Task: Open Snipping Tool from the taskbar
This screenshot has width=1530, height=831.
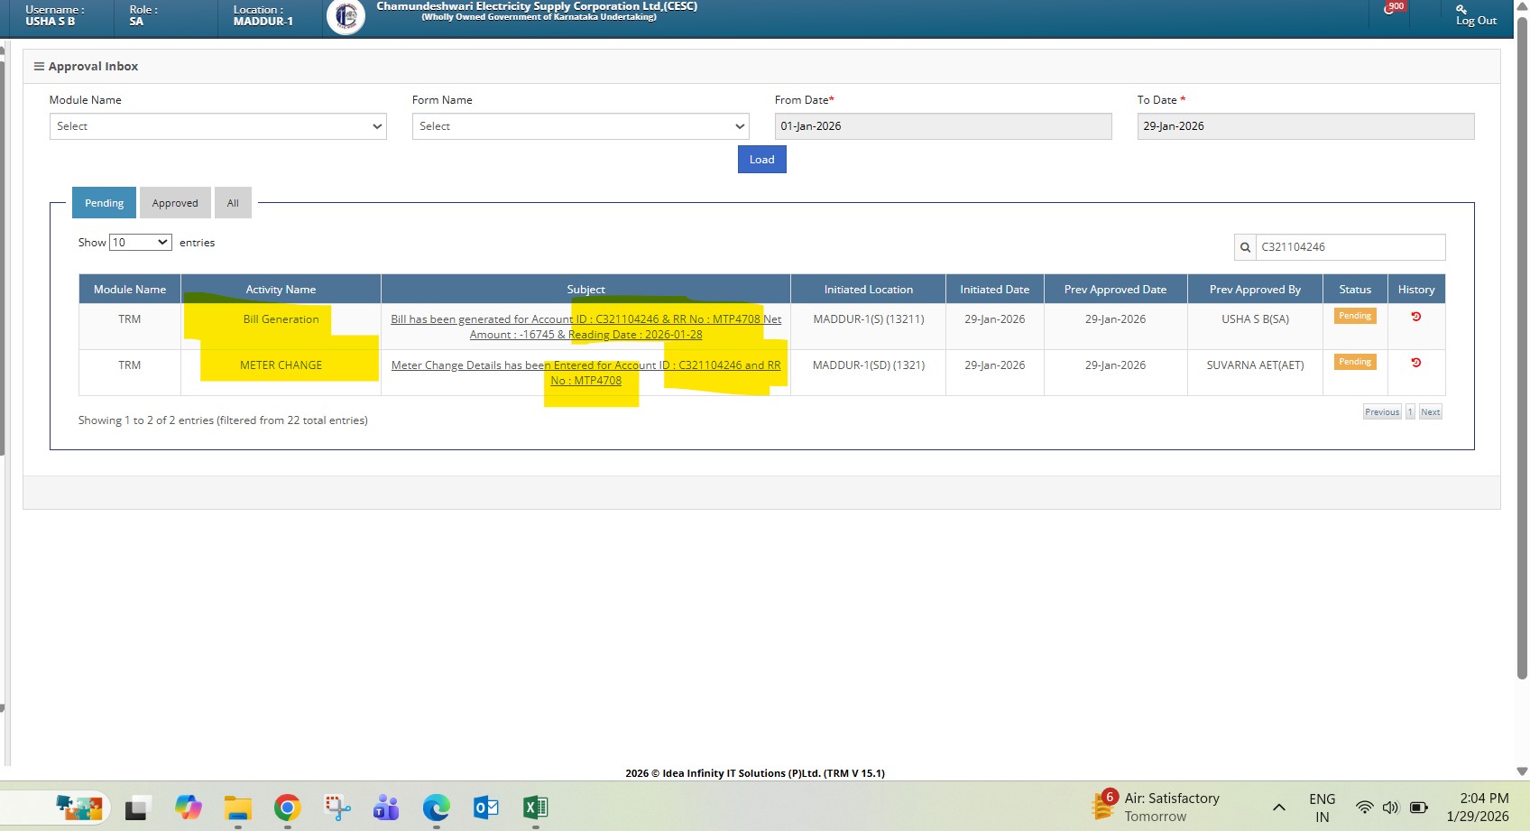Action: tap(337, 808)
